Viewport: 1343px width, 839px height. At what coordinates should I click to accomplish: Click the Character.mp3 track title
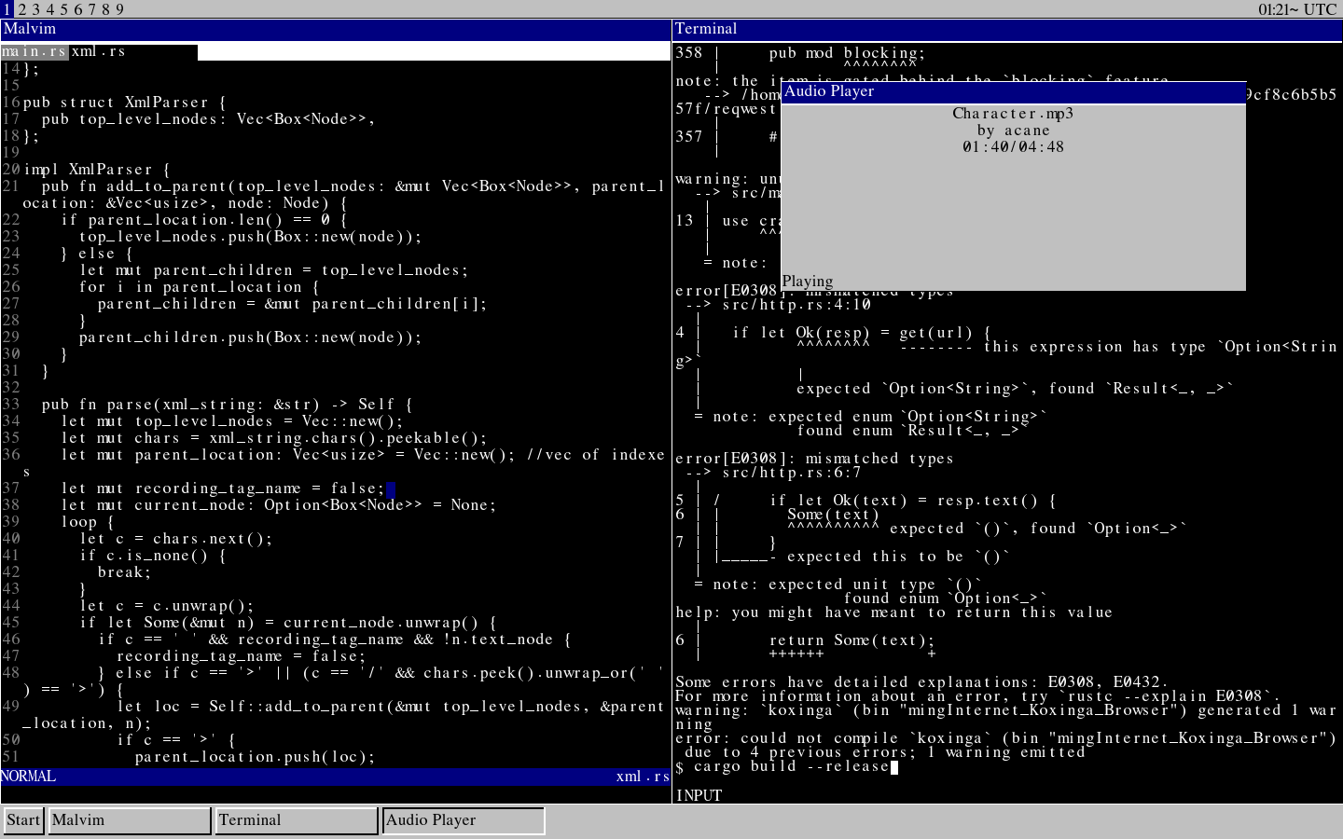coord(1013,114)
